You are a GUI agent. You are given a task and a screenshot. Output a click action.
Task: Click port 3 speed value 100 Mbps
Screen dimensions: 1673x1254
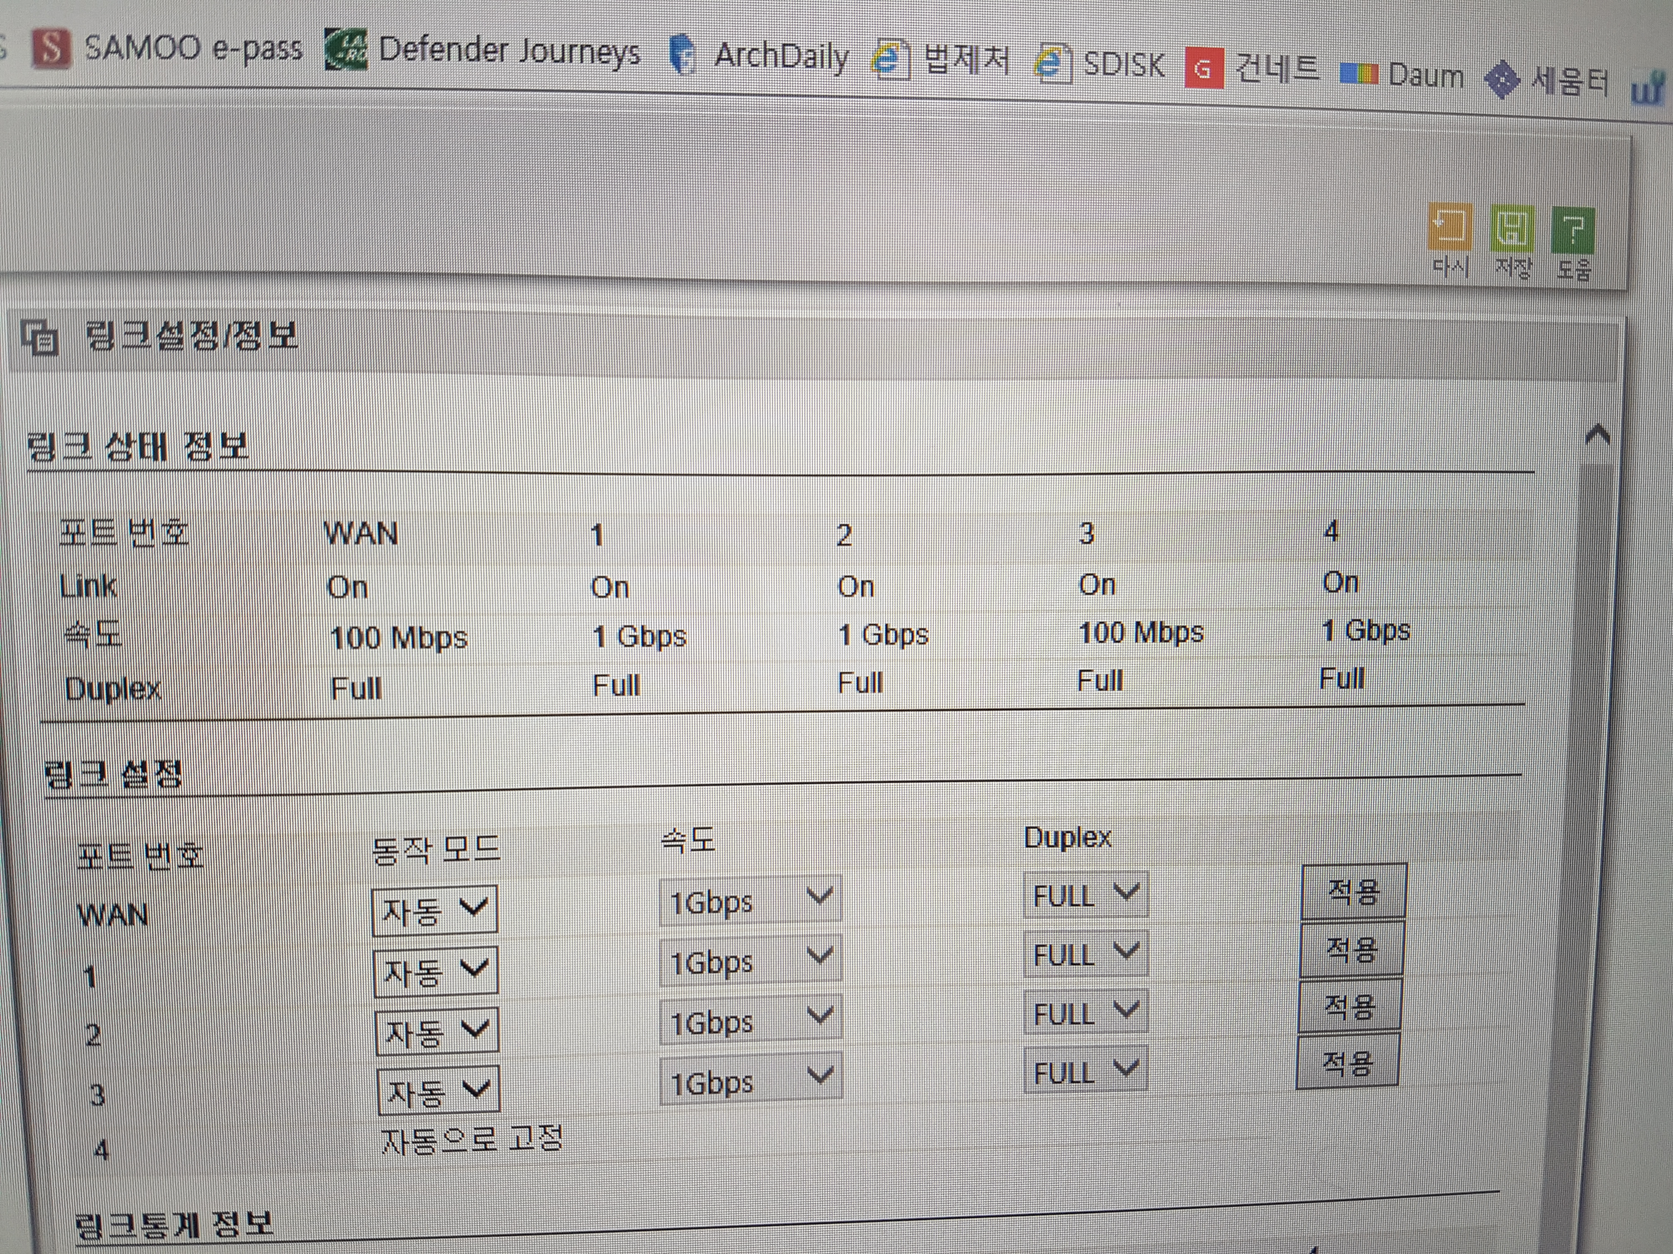1141,632
